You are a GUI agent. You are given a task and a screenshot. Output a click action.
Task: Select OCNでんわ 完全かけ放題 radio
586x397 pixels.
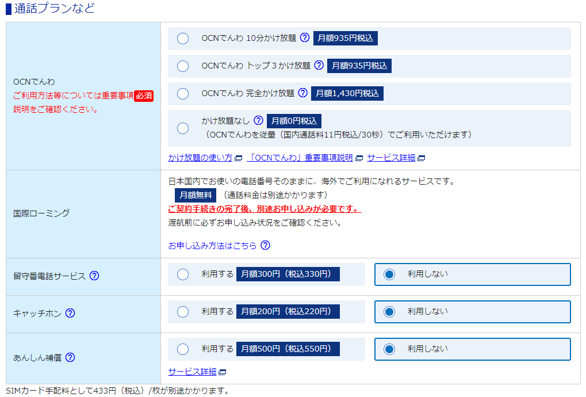[x=183, y=93]
